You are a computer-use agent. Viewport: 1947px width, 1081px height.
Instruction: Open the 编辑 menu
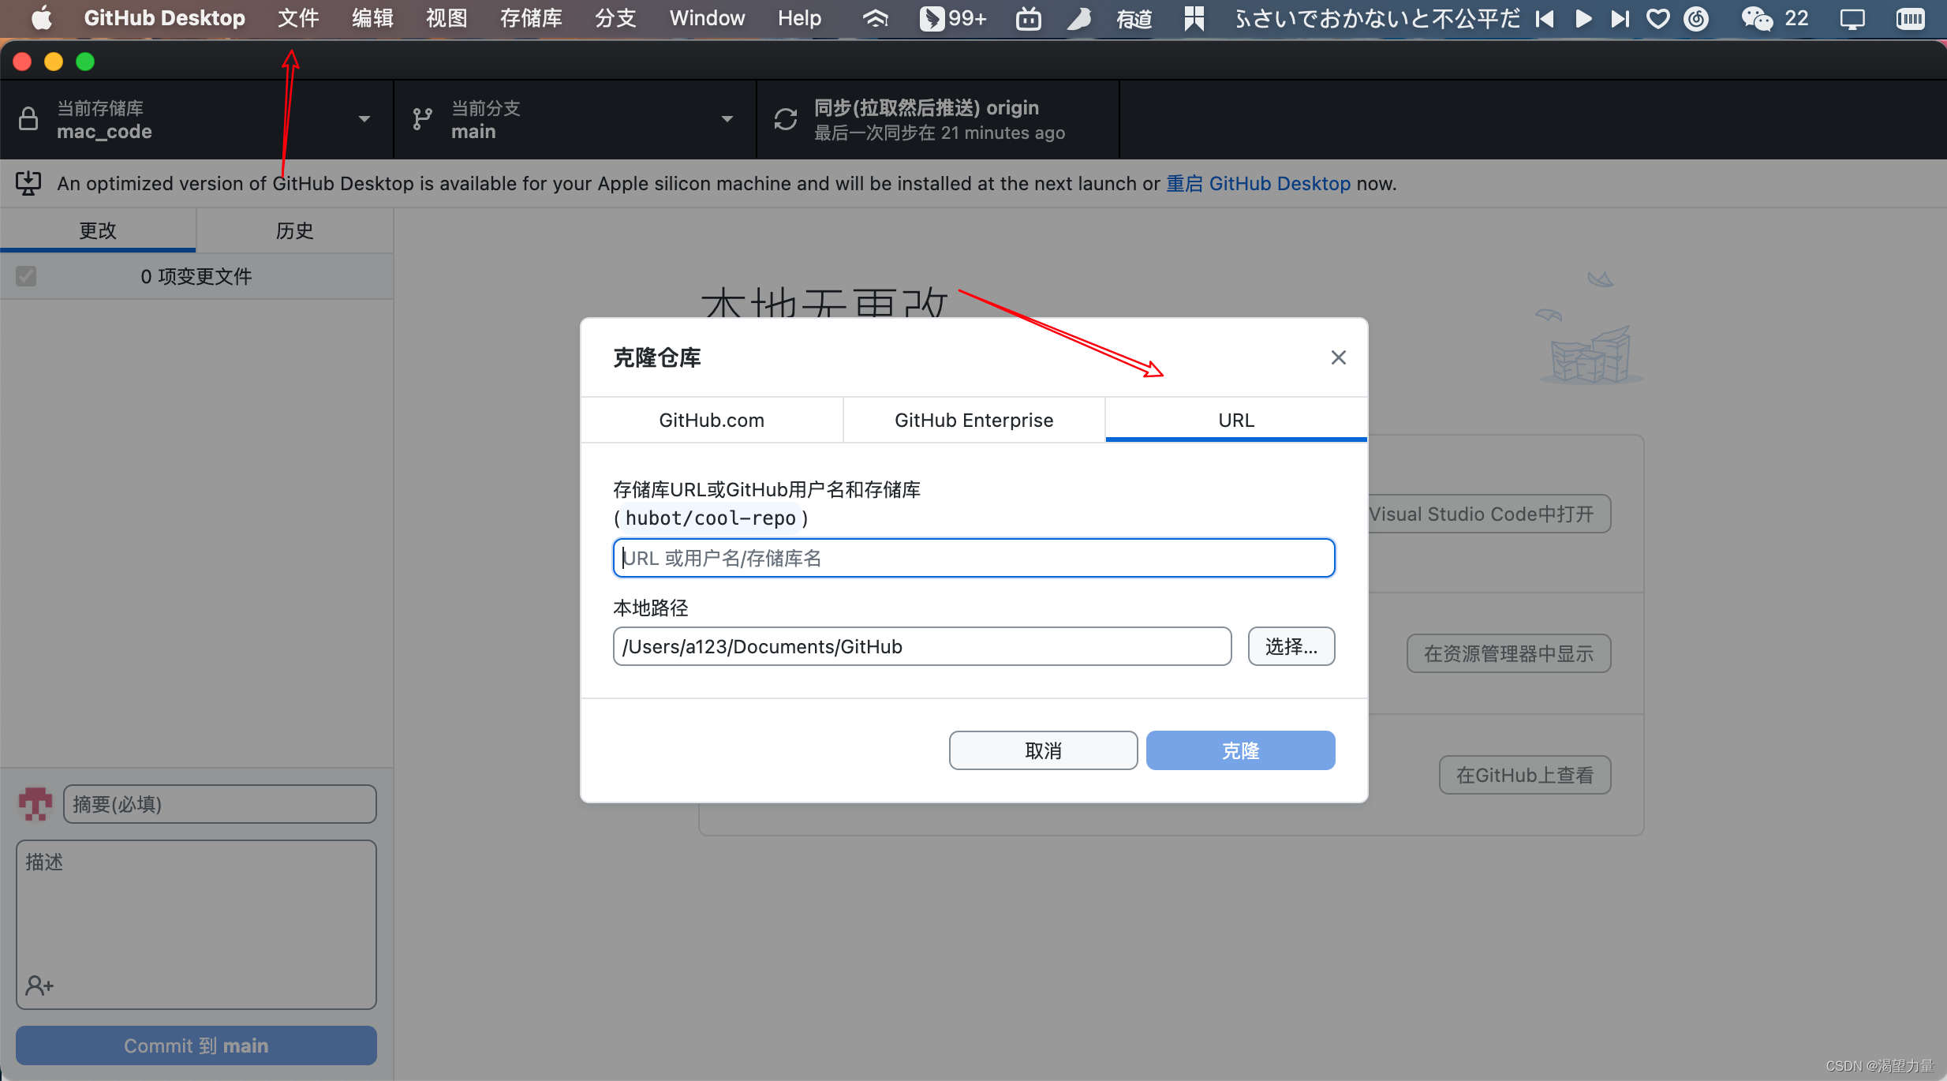[x=372, y=18]
